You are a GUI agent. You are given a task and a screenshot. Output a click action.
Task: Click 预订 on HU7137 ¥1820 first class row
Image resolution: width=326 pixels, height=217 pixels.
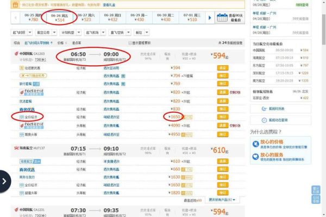[223, 193]
